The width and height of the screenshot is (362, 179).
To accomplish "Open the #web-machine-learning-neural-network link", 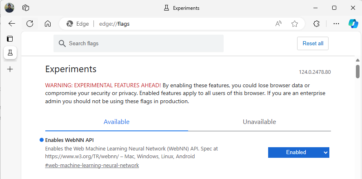I will pyautogui.click(x=92, y=166).
